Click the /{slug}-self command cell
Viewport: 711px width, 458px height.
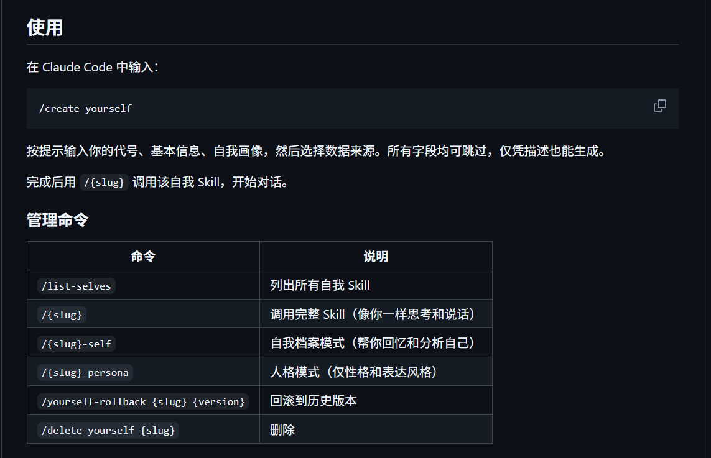[77, 343]
